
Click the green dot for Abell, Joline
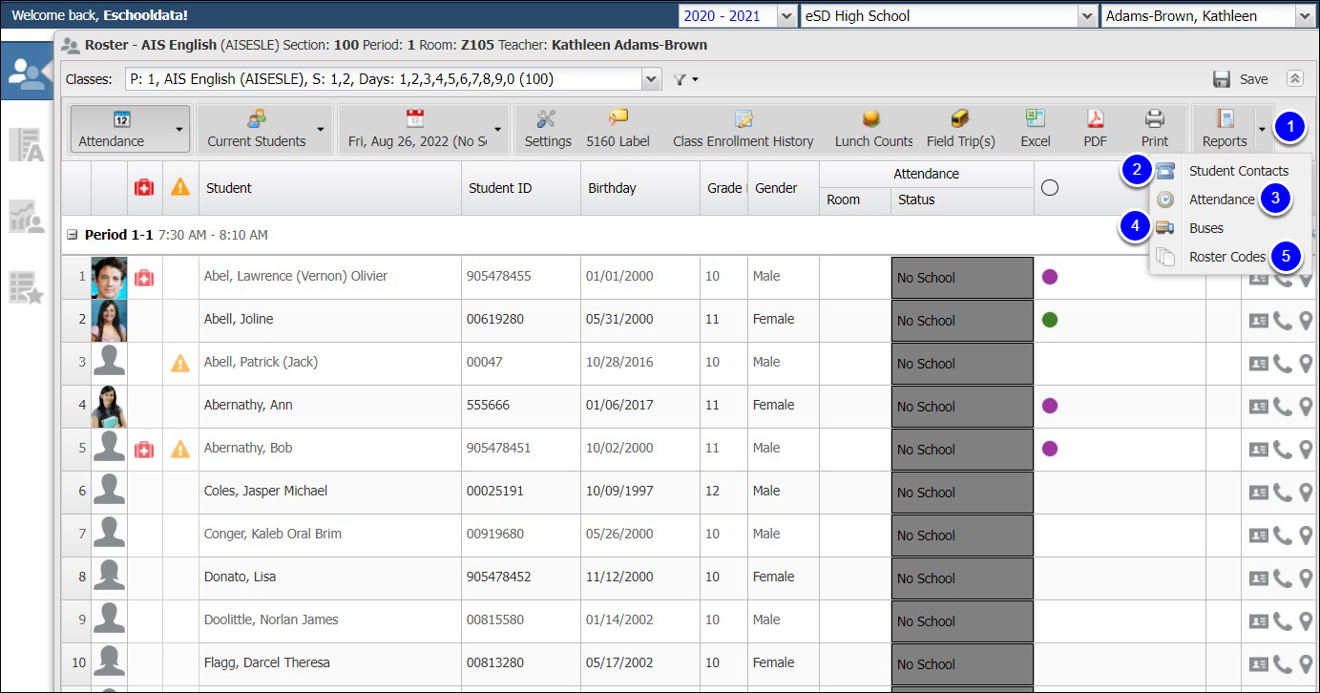pyautogui.click(x=1050, y=320)
